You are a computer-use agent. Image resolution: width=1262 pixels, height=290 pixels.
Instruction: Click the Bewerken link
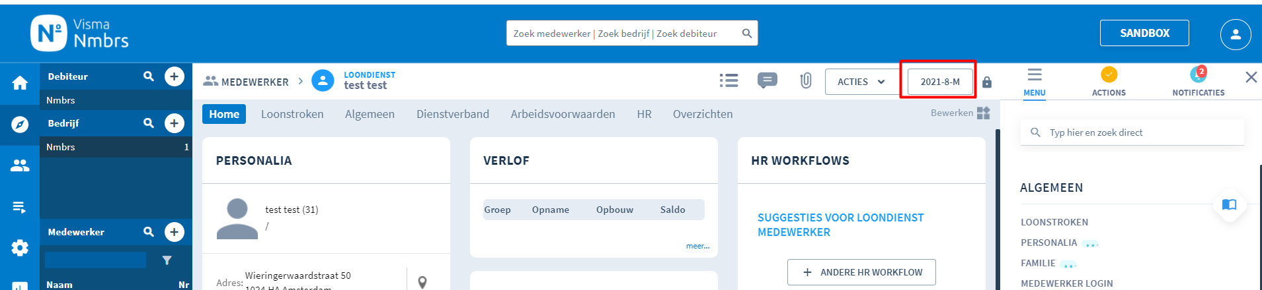click(951, 113)
